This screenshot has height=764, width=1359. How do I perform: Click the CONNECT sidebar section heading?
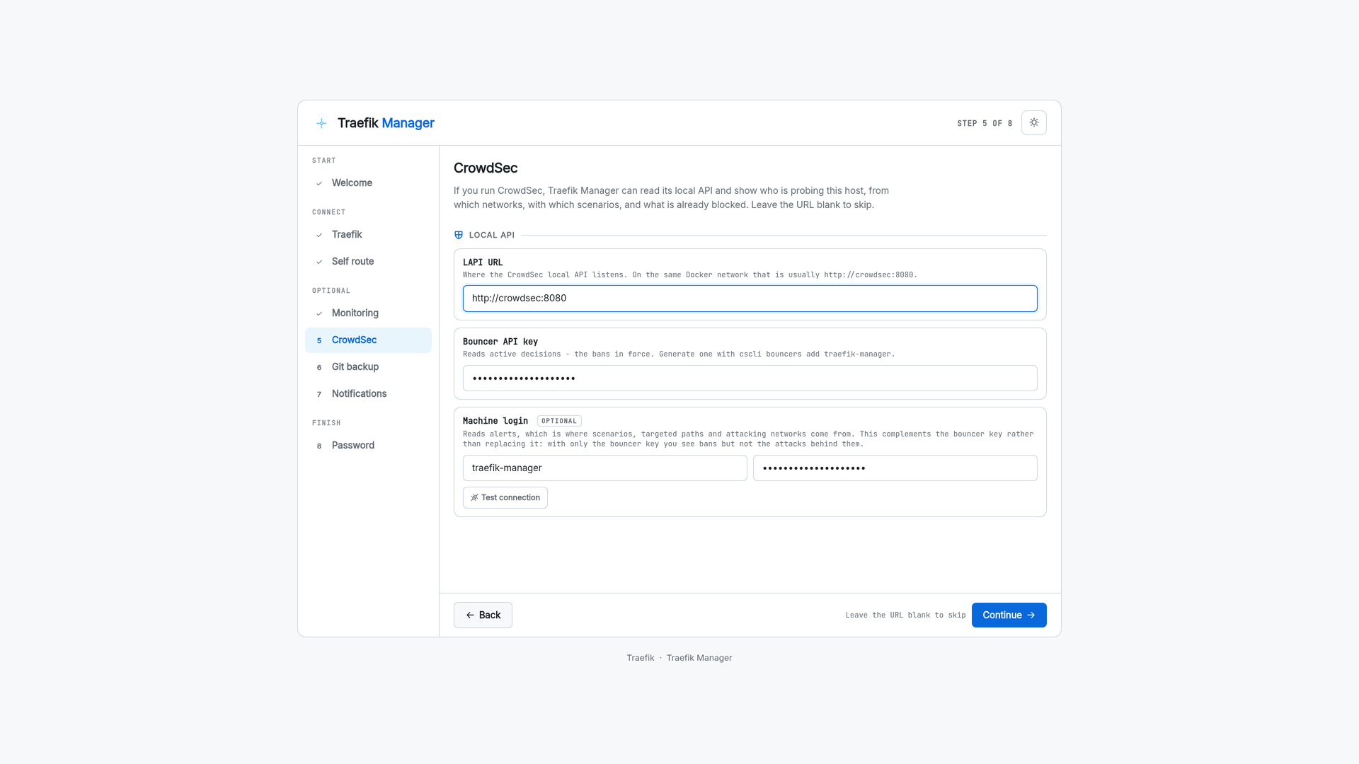point(329,212)
